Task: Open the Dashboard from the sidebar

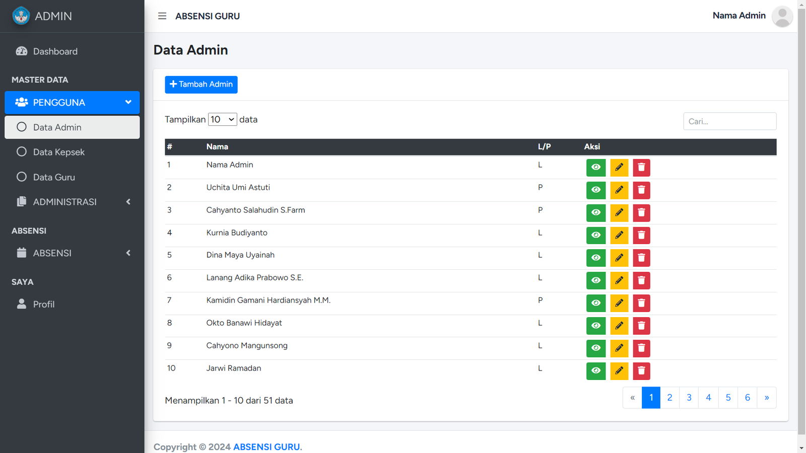Action: 55,51
